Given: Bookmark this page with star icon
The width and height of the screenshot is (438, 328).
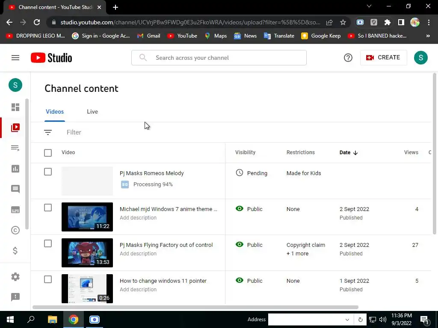Looking at the screenshot, I should click(x=343, y=22).
